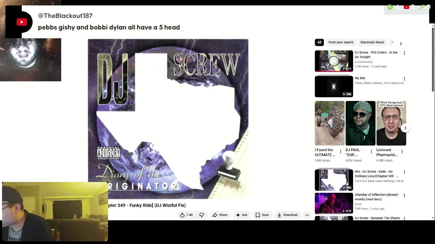This screenshot has width=435, height=244.
Task: Click the scrollbar down arrow
Action: 433,218
